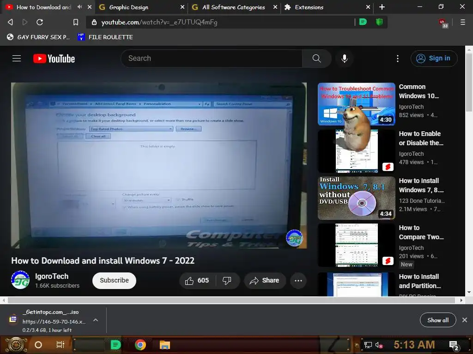
Task: Go to the YouTube home logo
Action: [54, 59]
